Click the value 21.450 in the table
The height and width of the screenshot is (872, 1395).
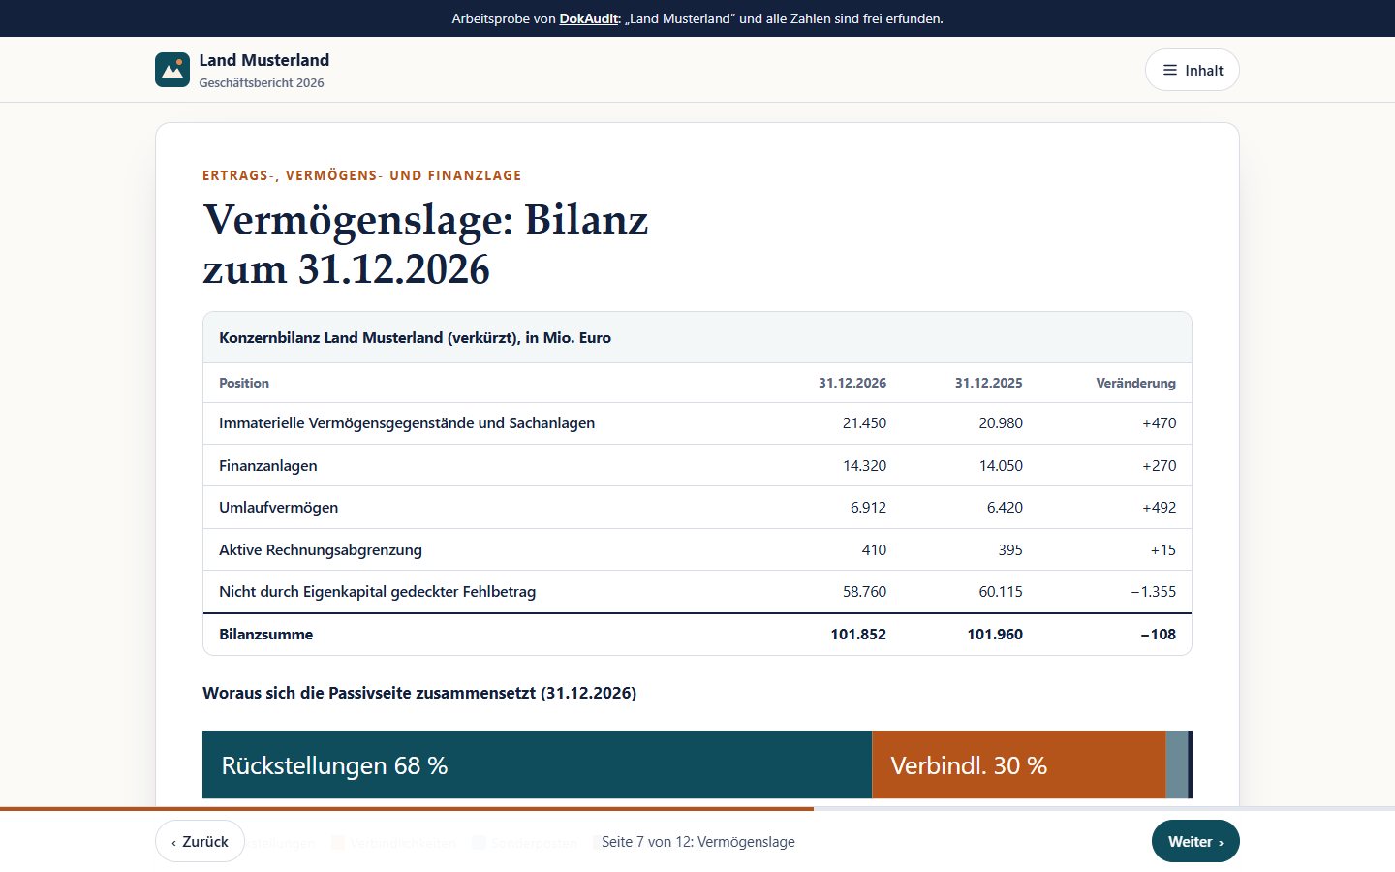[x=864, y=422]
